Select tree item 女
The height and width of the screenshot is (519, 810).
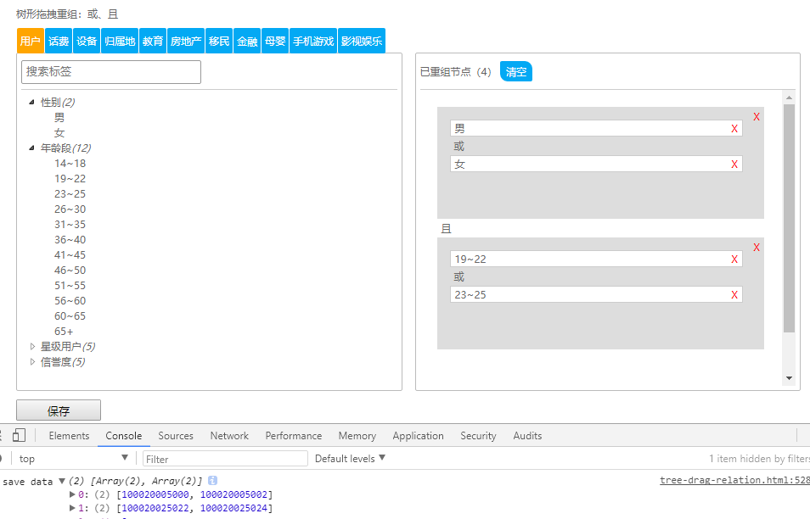click(59, 132)
